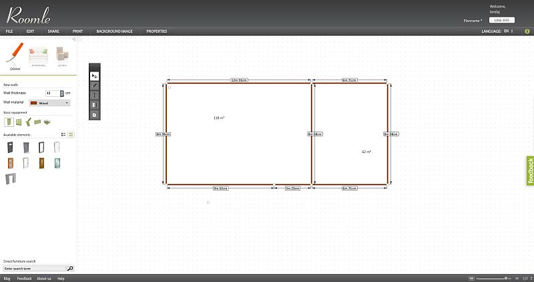
Task: Pick the grey archway passage element
Action: pos(11,178)
